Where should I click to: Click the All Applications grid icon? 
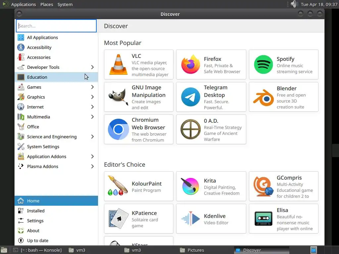click(x=21, y=37)
